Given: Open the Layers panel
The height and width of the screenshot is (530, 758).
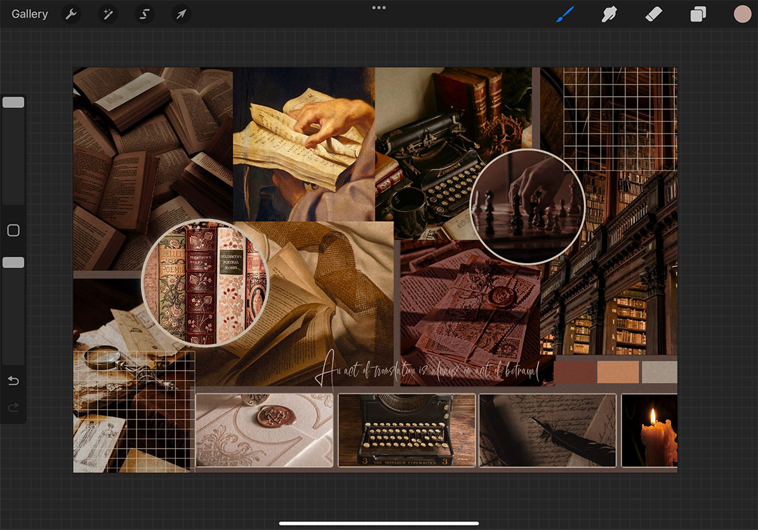Looking at the screenshot, I should pos(698,14).
